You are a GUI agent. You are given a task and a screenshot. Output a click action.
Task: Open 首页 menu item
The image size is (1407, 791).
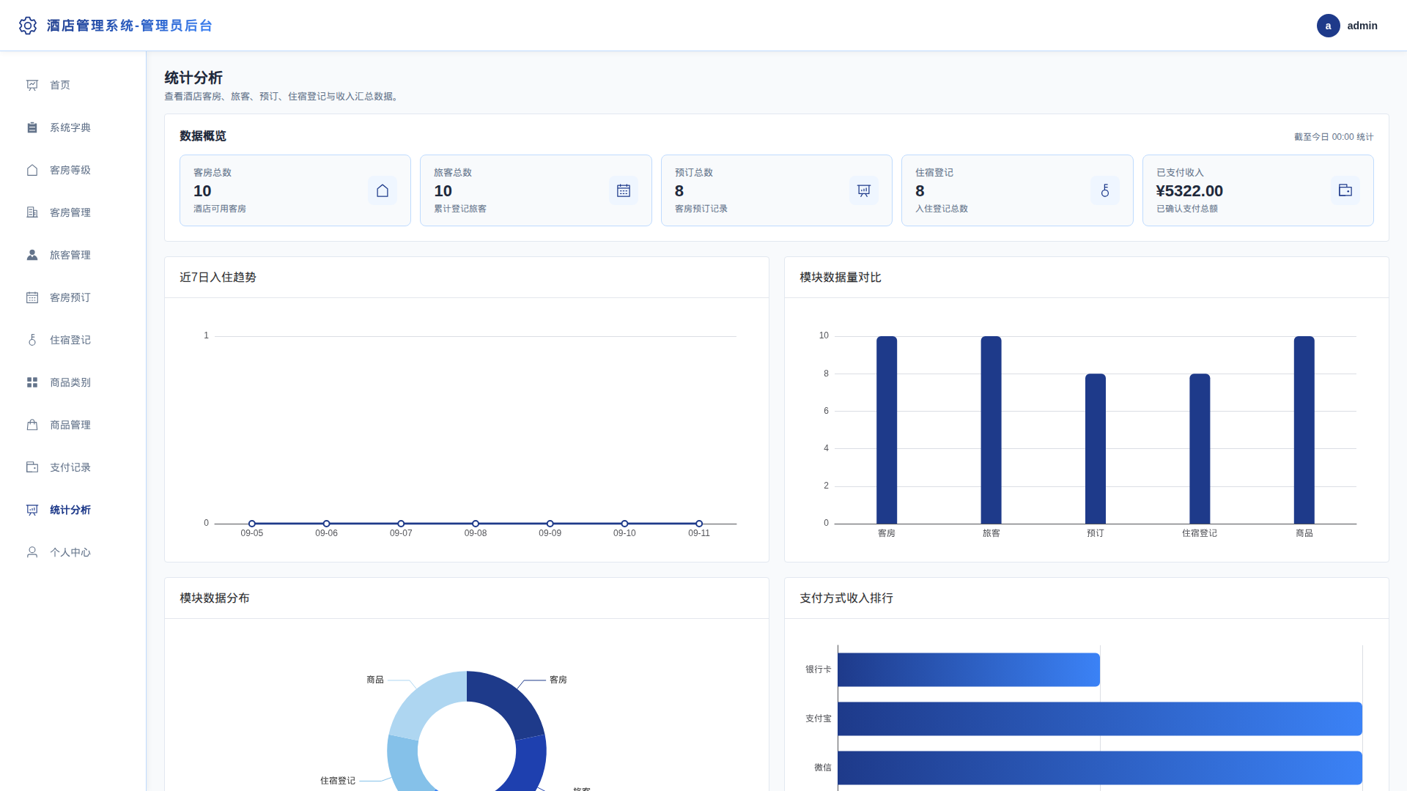(x=73, y=85)
